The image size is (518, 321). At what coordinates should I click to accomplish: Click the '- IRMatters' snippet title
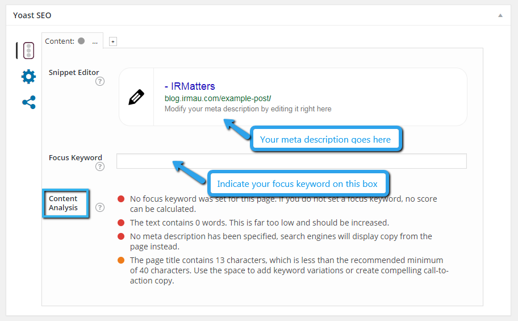[190, 86]
